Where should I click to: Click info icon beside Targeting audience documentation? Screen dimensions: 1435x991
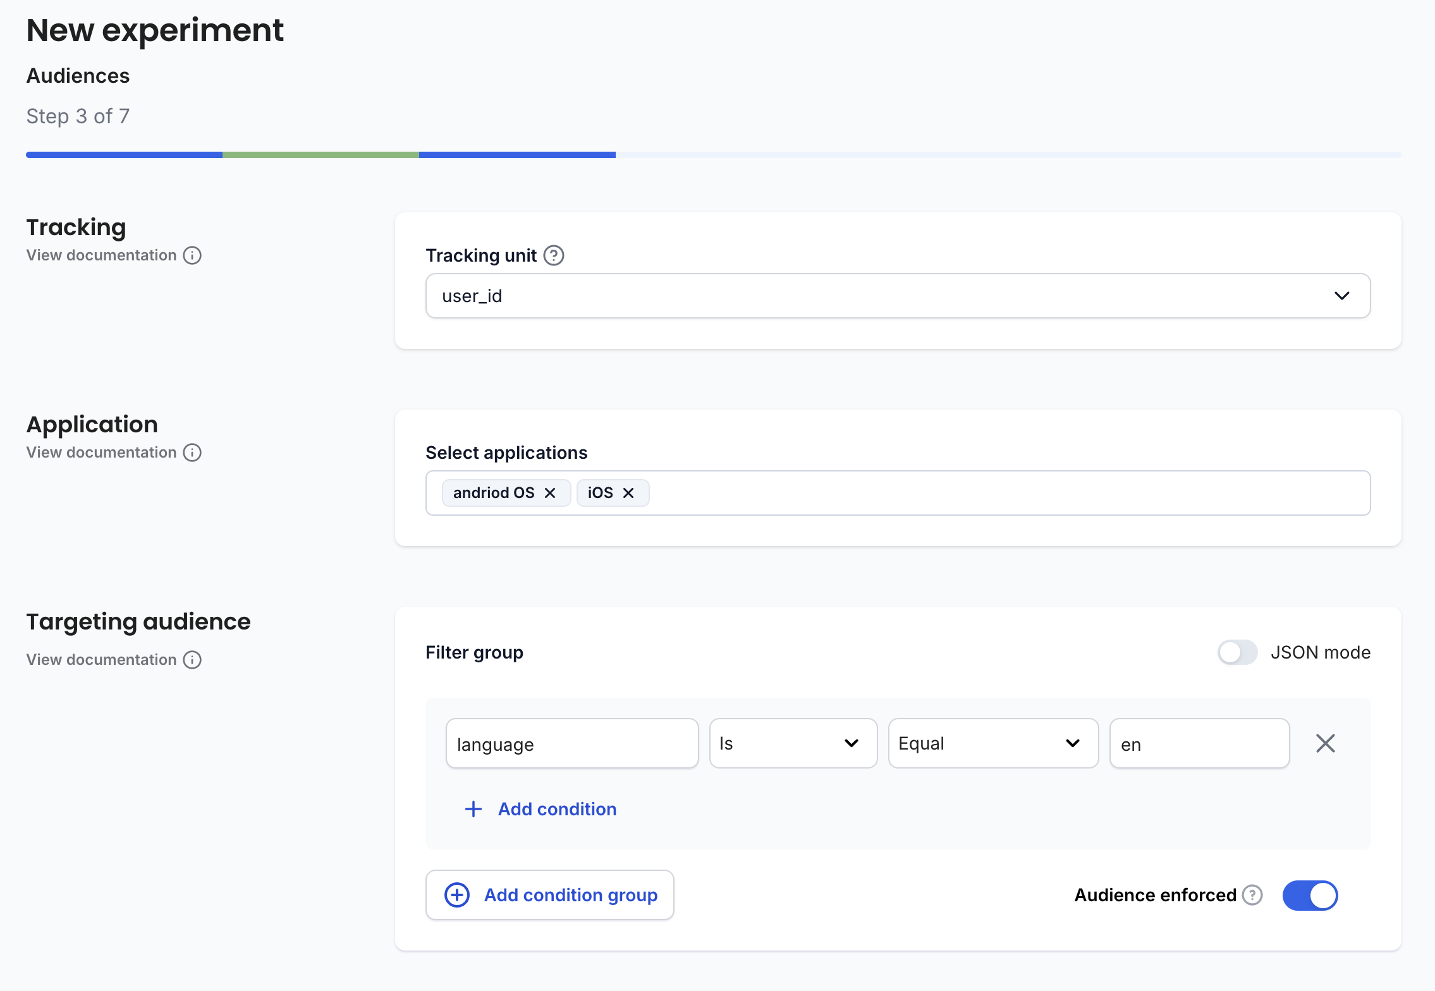click(192, 660)
